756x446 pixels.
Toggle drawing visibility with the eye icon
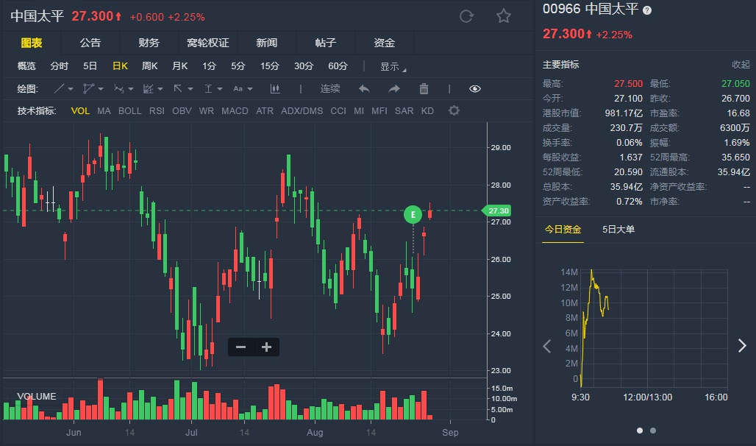click(475, 89)
